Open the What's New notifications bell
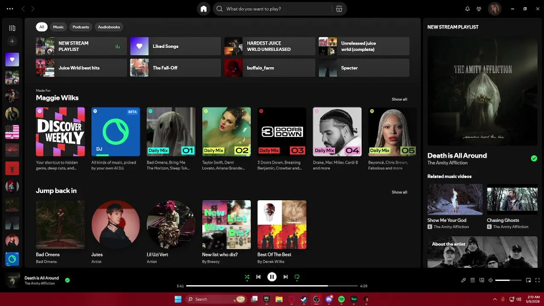The height and width of the screenshot is (306, 544). tap(467, 9)
